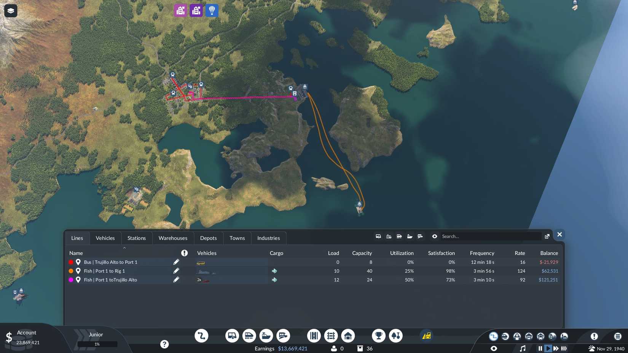Edit the Fish Port 1 to Rig 1 line

pos(176,271)
